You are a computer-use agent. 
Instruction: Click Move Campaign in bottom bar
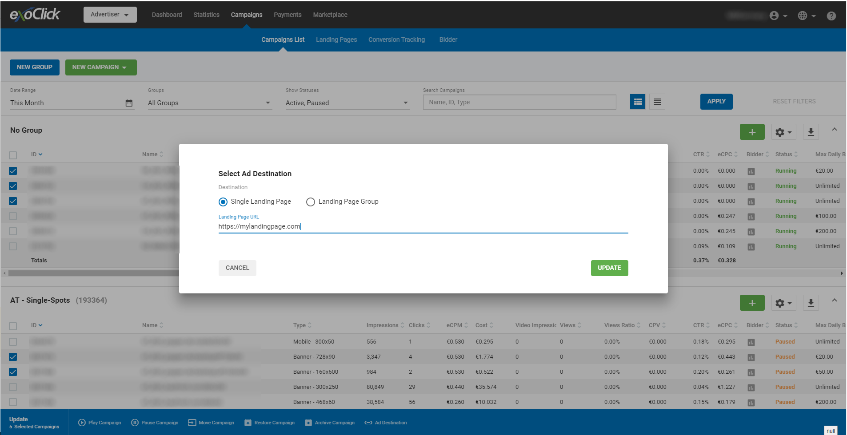click(211, 423)
